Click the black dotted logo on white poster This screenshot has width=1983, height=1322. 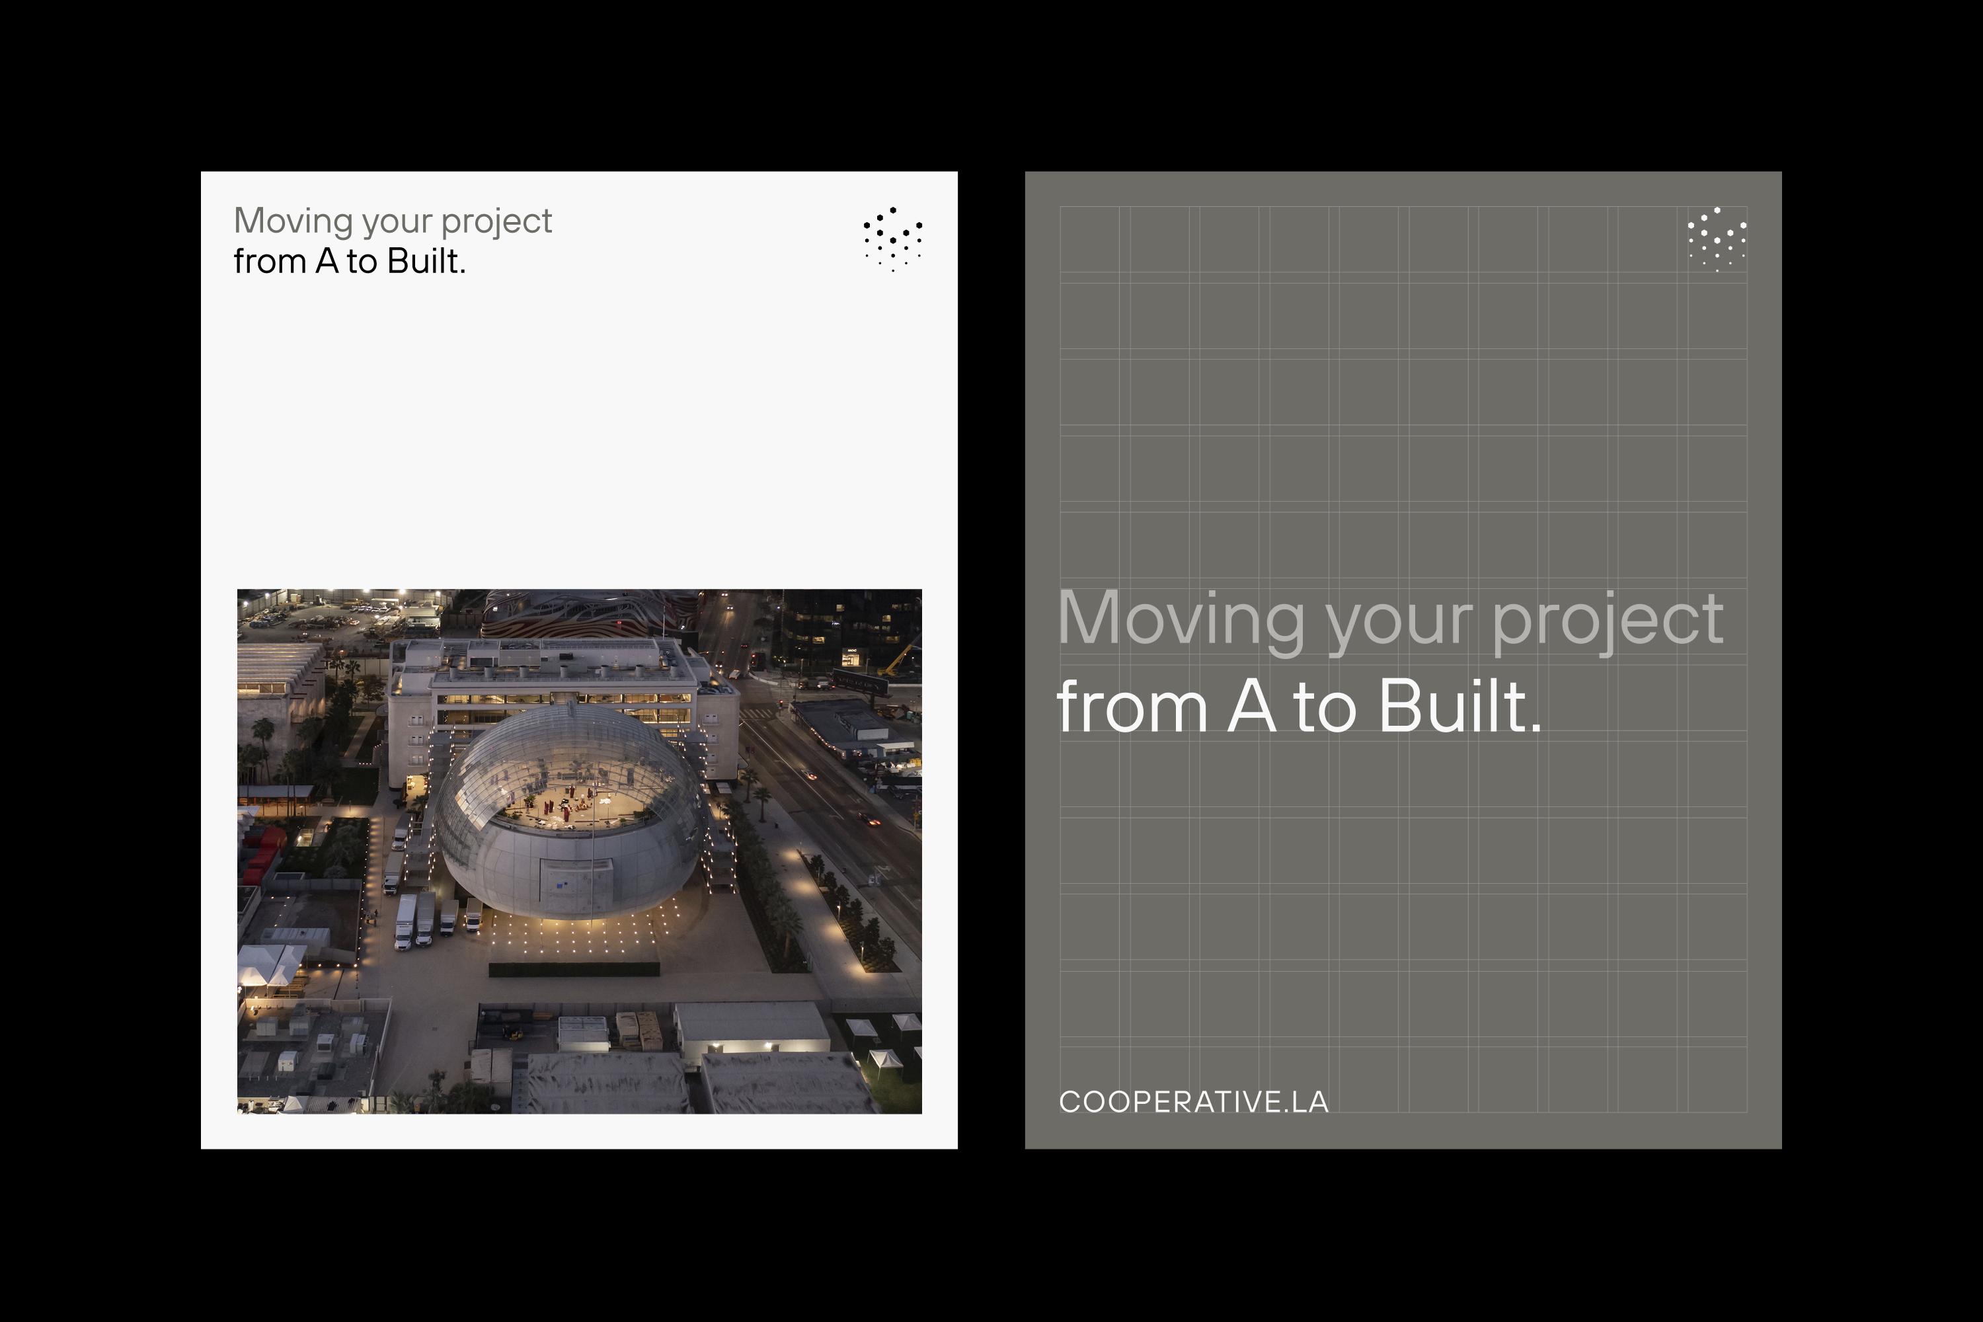pos(893,239)
